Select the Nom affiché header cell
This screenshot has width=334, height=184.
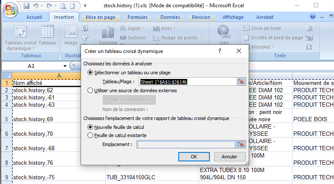[x=46, y=83]
